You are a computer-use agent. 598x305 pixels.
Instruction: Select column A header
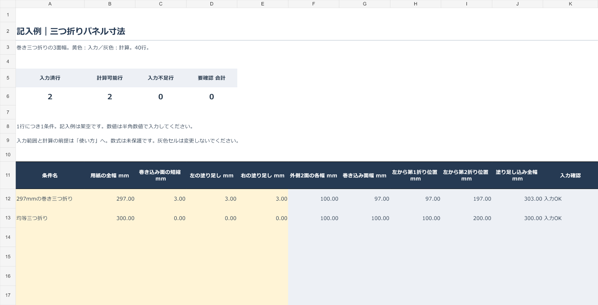coord(50,4)
